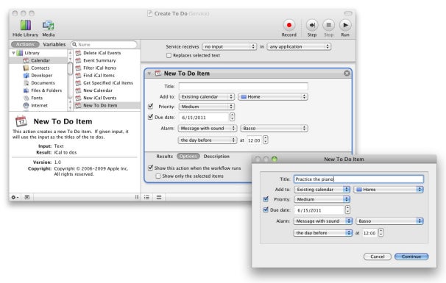Toggle Due date checkbox in the dialog
This screenshot has height=283, width=446.
click(266, 210)
